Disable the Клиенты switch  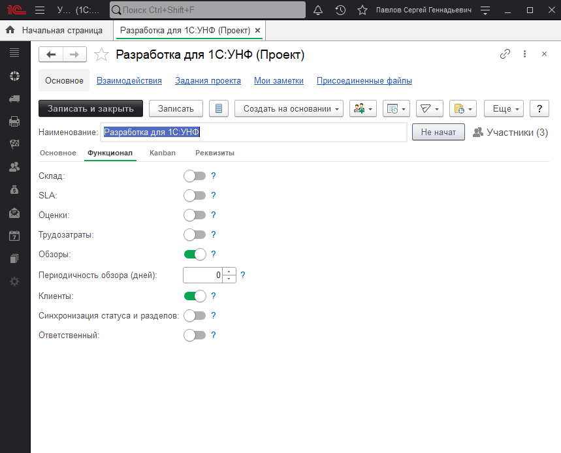pyautogui.click(x=195, y=296)
